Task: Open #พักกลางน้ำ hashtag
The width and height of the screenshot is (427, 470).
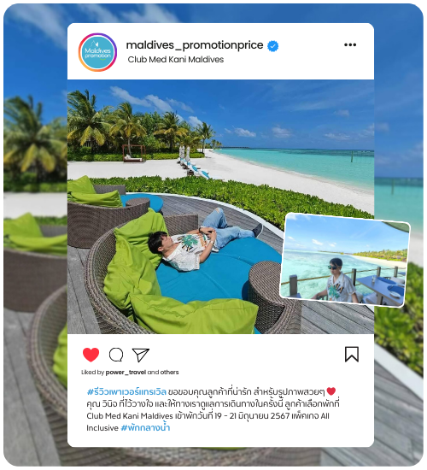Action: pyautogui.click(x=145, y=427)
